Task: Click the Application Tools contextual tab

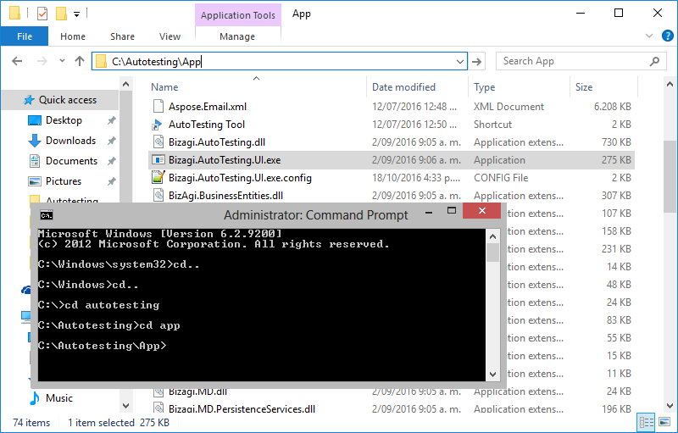Action: click(x=238, y=15)
